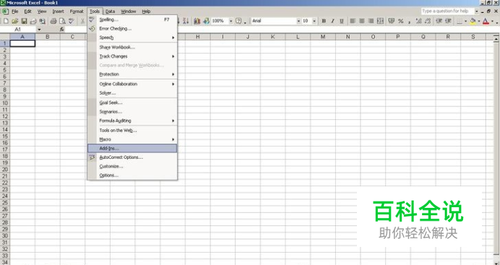
Task: Choose Scenarios menu entry
Action: coord(132,112)
